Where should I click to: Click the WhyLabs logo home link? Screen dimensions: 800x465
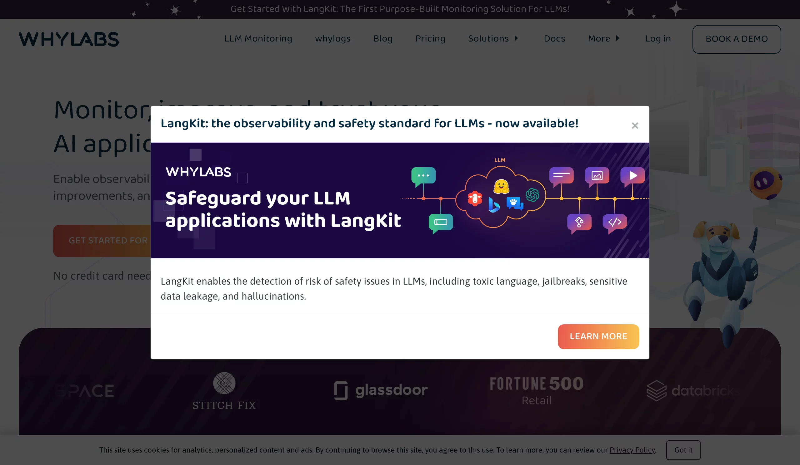[68, 39]
